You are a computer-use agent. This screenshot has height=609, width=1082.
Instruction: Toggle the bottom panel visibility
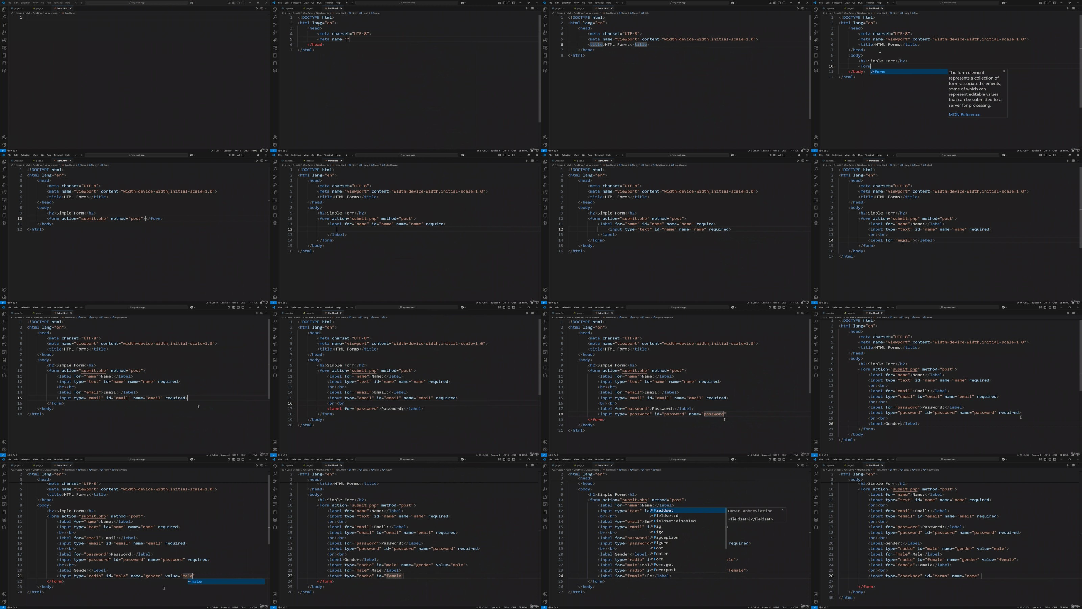[239, 2]
